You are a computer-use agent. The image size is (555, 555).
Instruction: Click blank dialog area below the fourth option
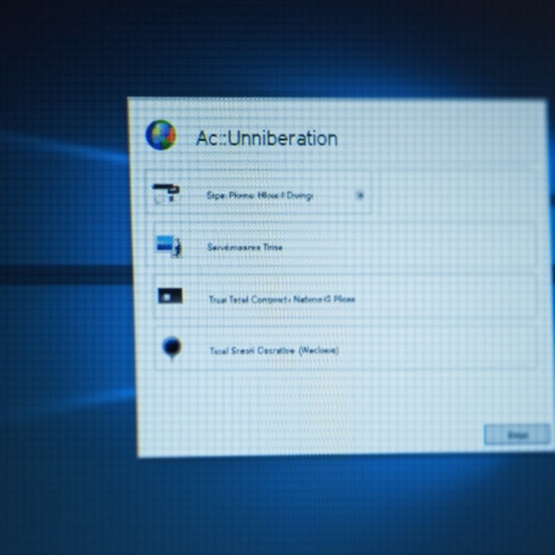click(325, 406)
